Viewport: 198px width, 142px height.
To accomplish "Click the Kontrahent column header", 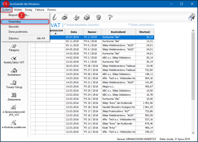I will click(x=118, y=32).
